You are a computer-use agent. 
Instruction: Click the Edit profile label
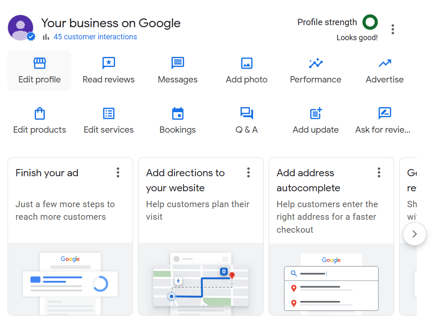(39, 80)
